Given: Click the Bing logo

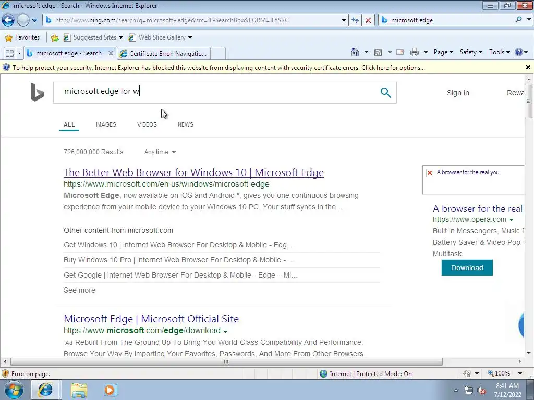Looking at the screenshot, I should (x=38, y=92).
